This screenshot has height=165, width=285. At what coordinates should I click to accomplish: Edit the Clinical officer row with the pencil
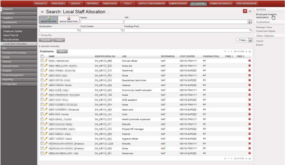46,61
